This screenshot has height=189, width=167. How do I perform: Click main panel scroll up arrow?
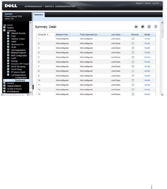tap(162, 22)
